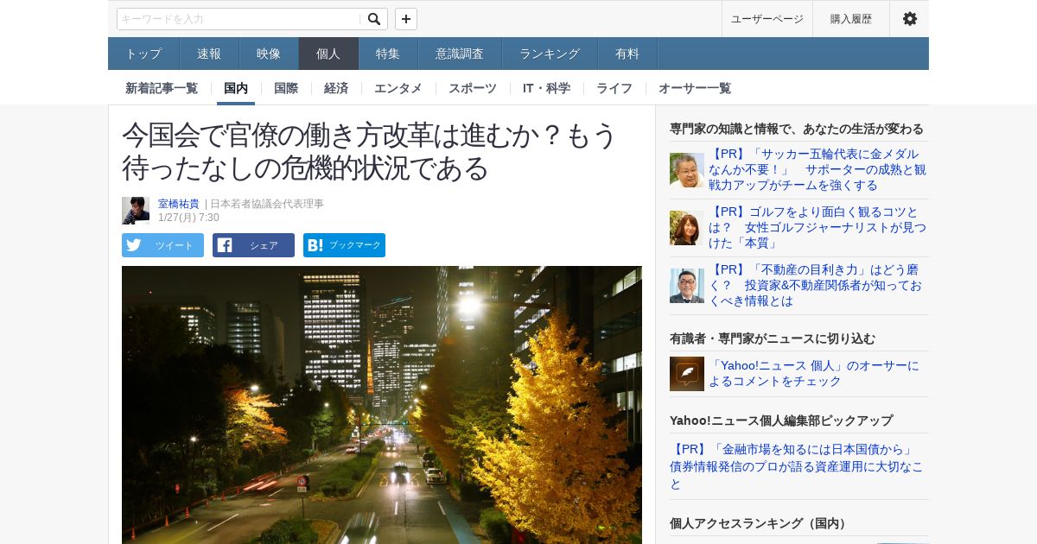The width and height of the screenshot is (1037, 544).
Task: Open settings via gear icon
Action: [x=909, y=19]
